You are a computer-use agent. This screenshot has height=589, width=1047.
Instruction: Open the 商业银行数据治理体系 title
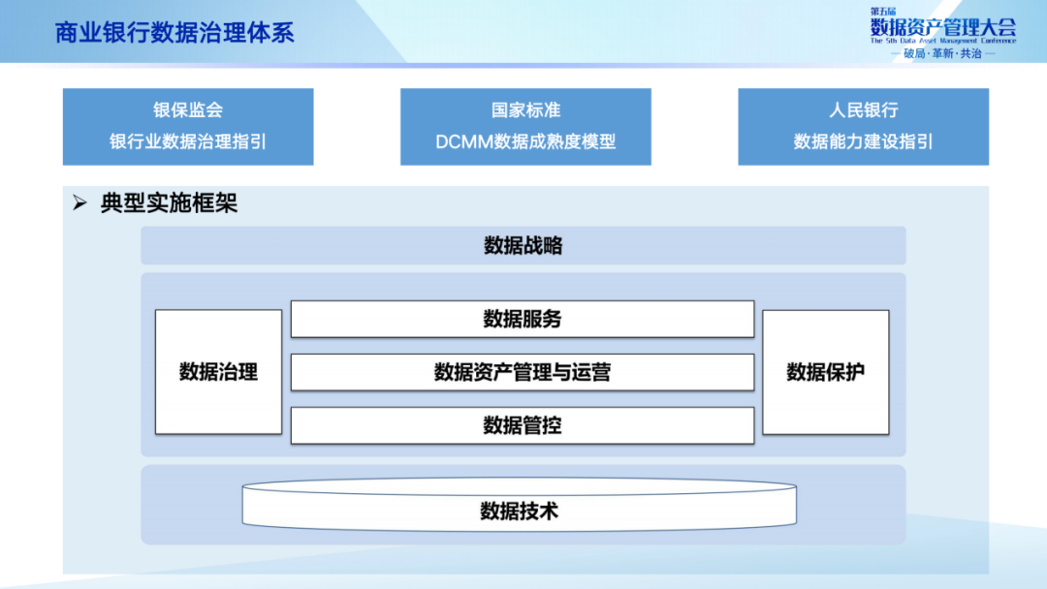pyautogui.click(x=174, y=32)
